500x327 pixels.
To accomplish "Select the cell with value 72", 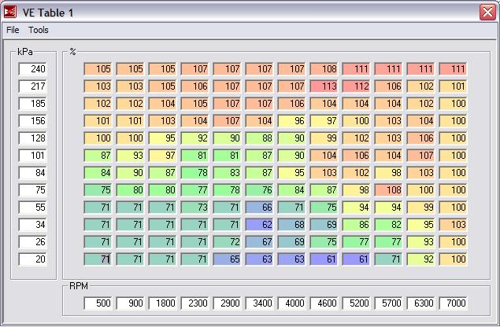I will click(x=227, y=242).
